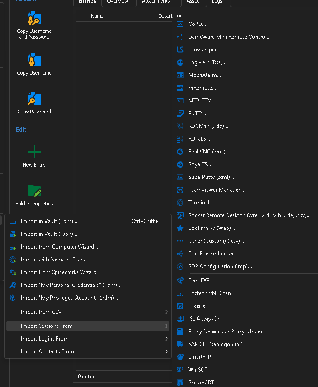Click the Import from Computer Wizard icon

[13, 247]
